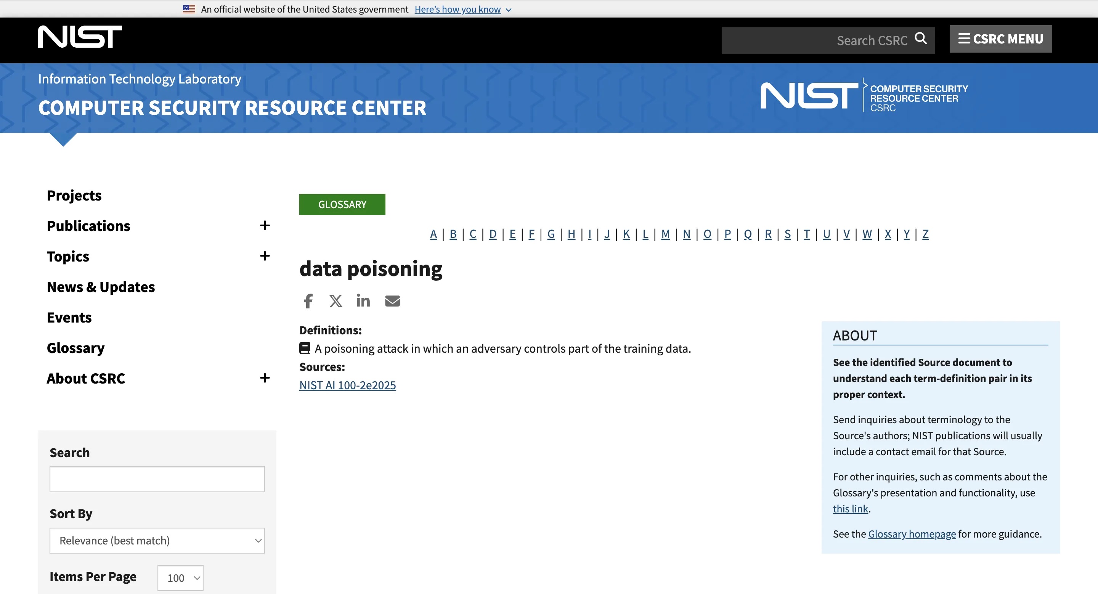Click the glossary Search text field
Image resolution: width=1098 pixels, height=594 pixels.
click(x=157, y=479)
